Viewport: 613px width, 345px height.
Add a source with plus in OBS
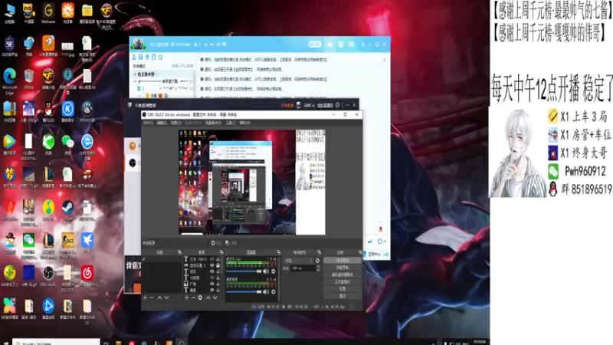(186, 297)
